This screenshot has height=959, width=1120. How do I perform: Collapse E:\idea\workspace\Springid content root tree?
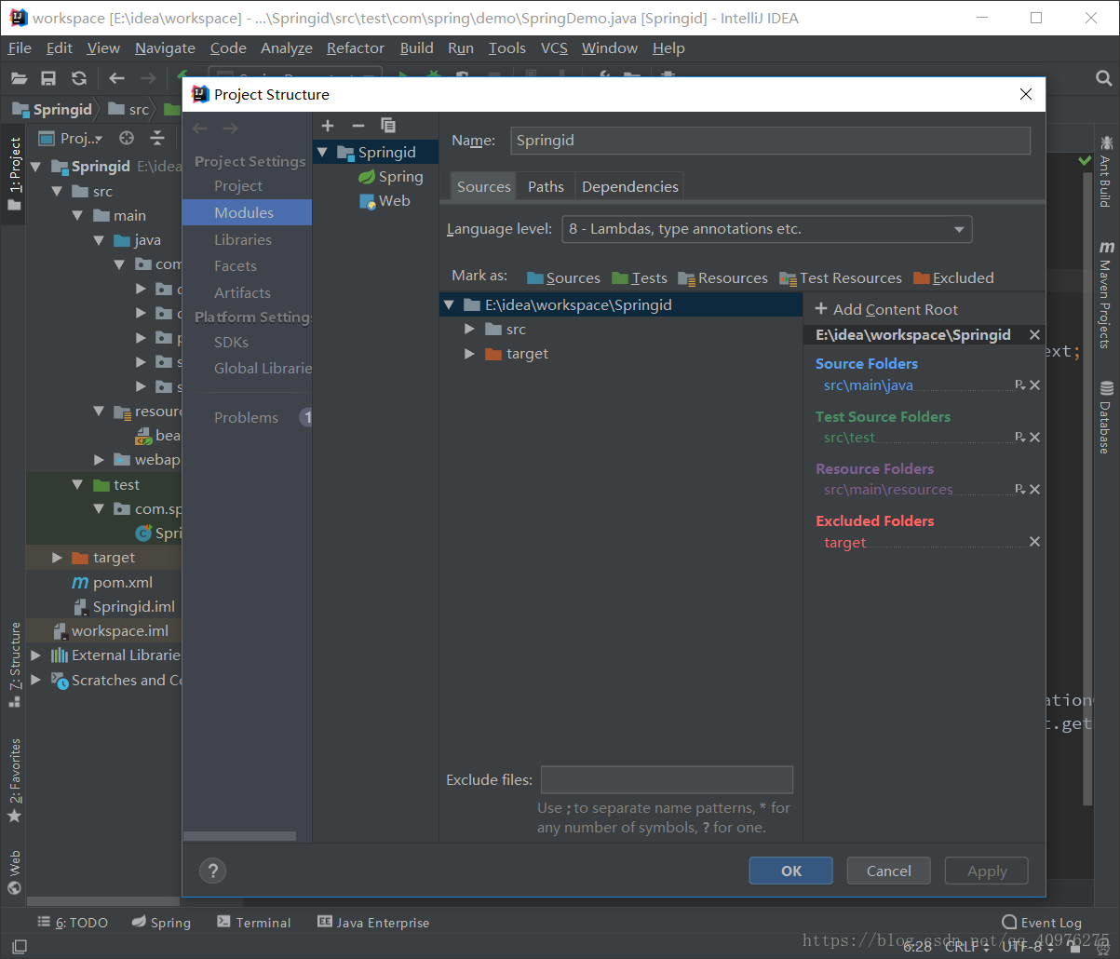(450, 304)
